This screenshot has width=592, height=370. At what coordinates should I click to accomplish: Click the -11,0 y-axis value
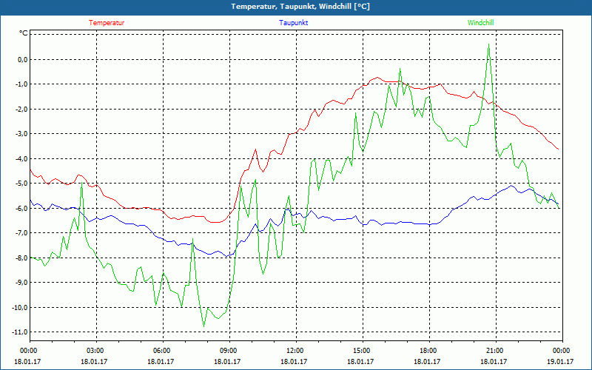20,332
